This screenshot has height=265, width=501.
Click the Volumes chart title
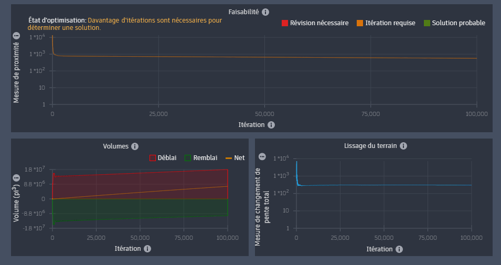click(115, 146)
